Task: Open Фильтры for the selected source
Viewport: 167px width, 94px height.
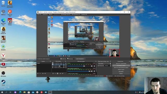Action: (x=70, y=59)
